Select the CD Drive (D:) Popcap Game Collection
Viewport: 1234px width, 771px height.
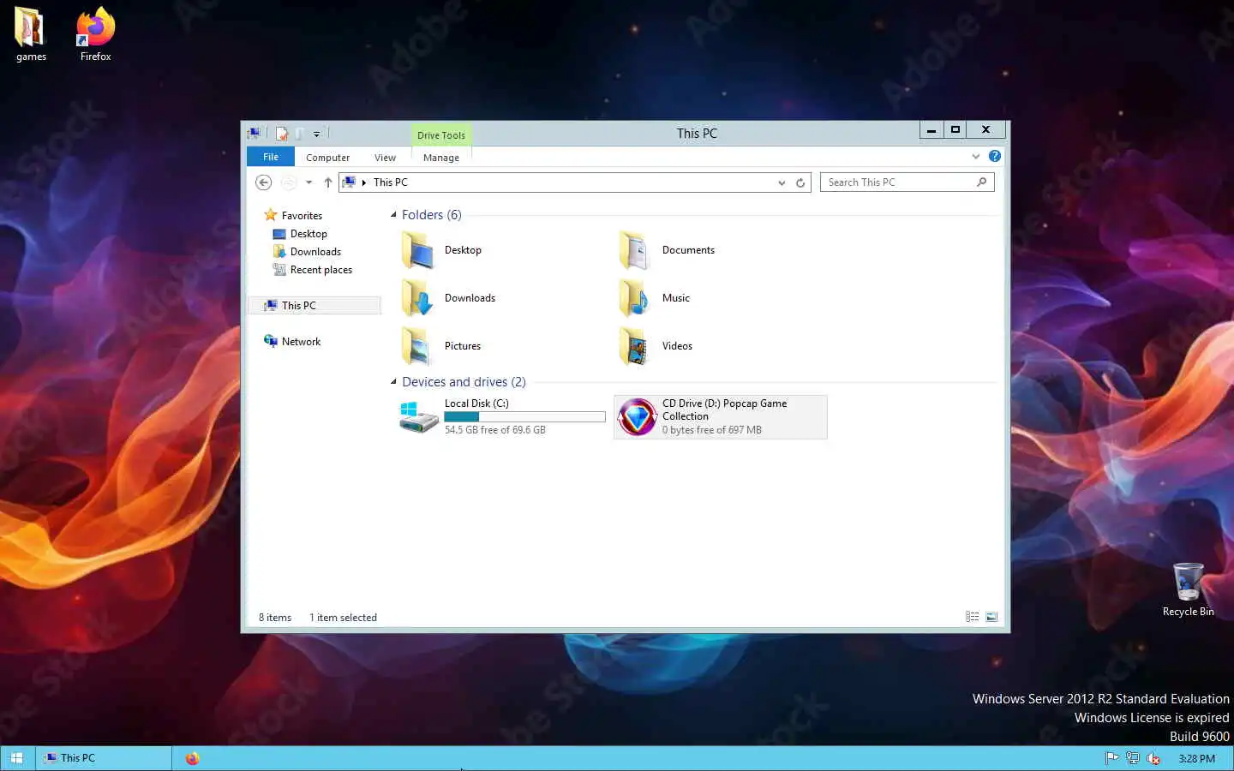[721, 417]
